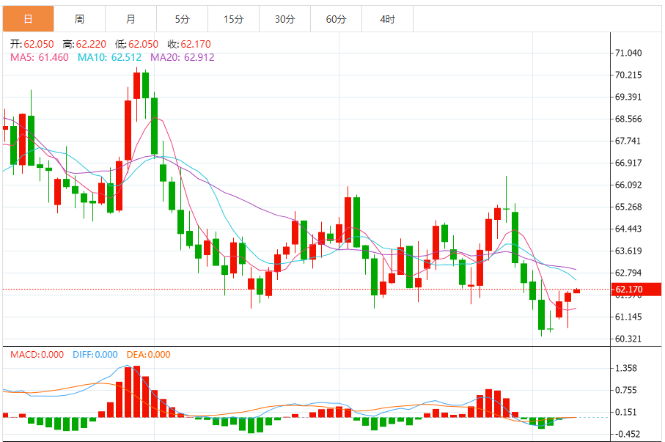Select the 15分 interval tab
Image resolution: width=665 pixels, height=442 pixels.
click(233, 19)
